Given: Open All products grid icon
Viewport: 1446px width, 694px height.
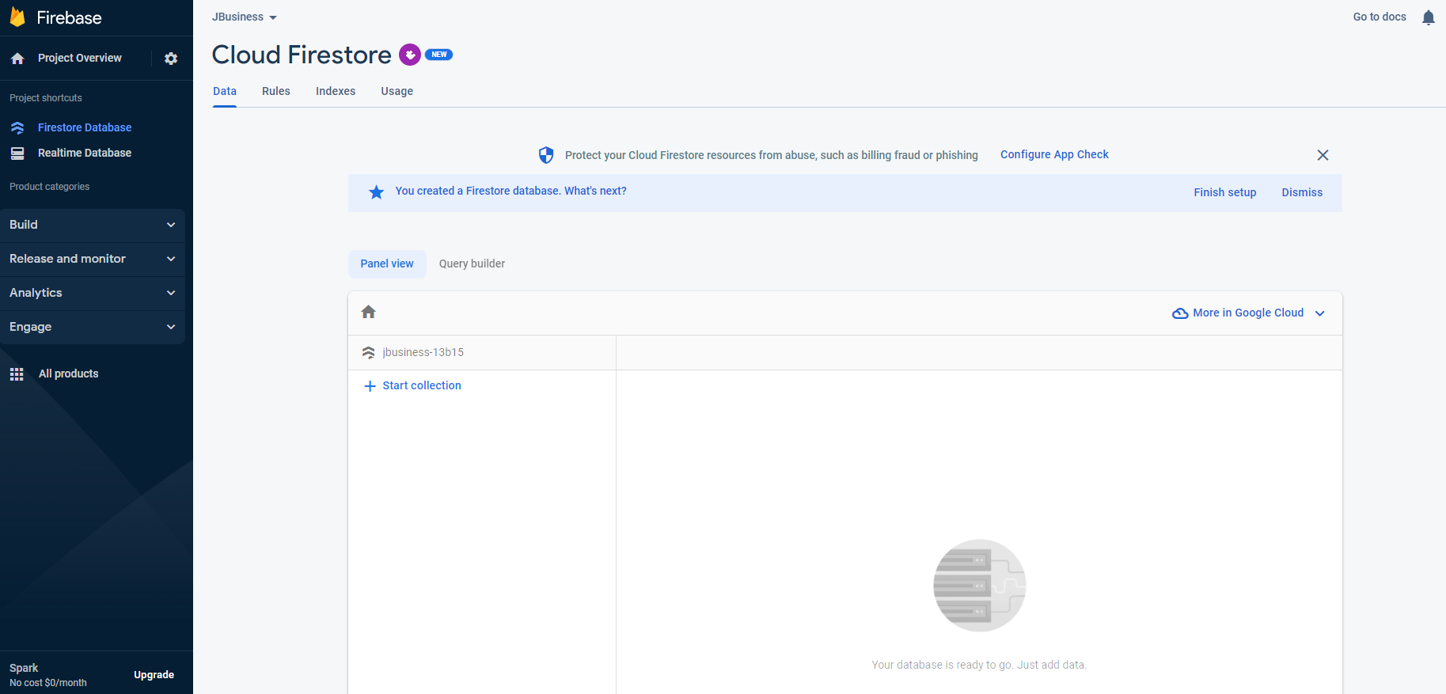Looking at the screenshot, I should pos(17,374).
